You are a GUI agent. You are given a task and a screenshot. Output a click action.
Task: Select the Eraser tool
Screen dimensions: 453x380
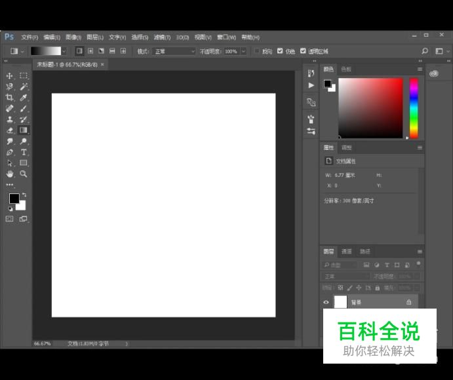coord(9,130)
